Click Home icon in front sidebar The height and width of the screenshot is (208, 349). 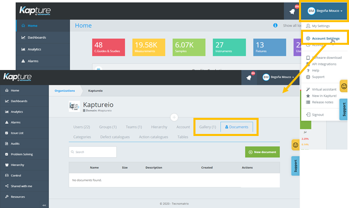[7, 90]
